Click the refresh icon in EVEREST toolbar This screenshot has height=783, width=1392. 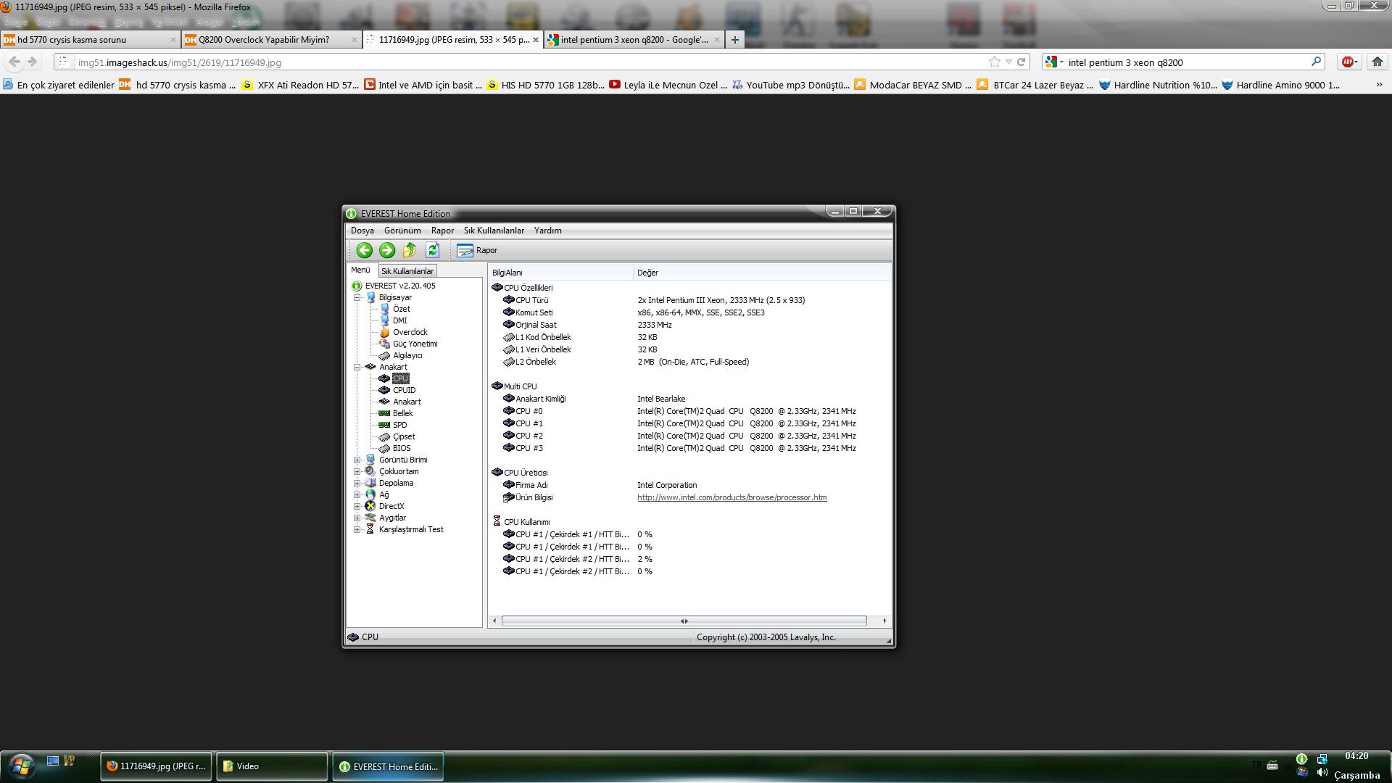coord(433,250)
